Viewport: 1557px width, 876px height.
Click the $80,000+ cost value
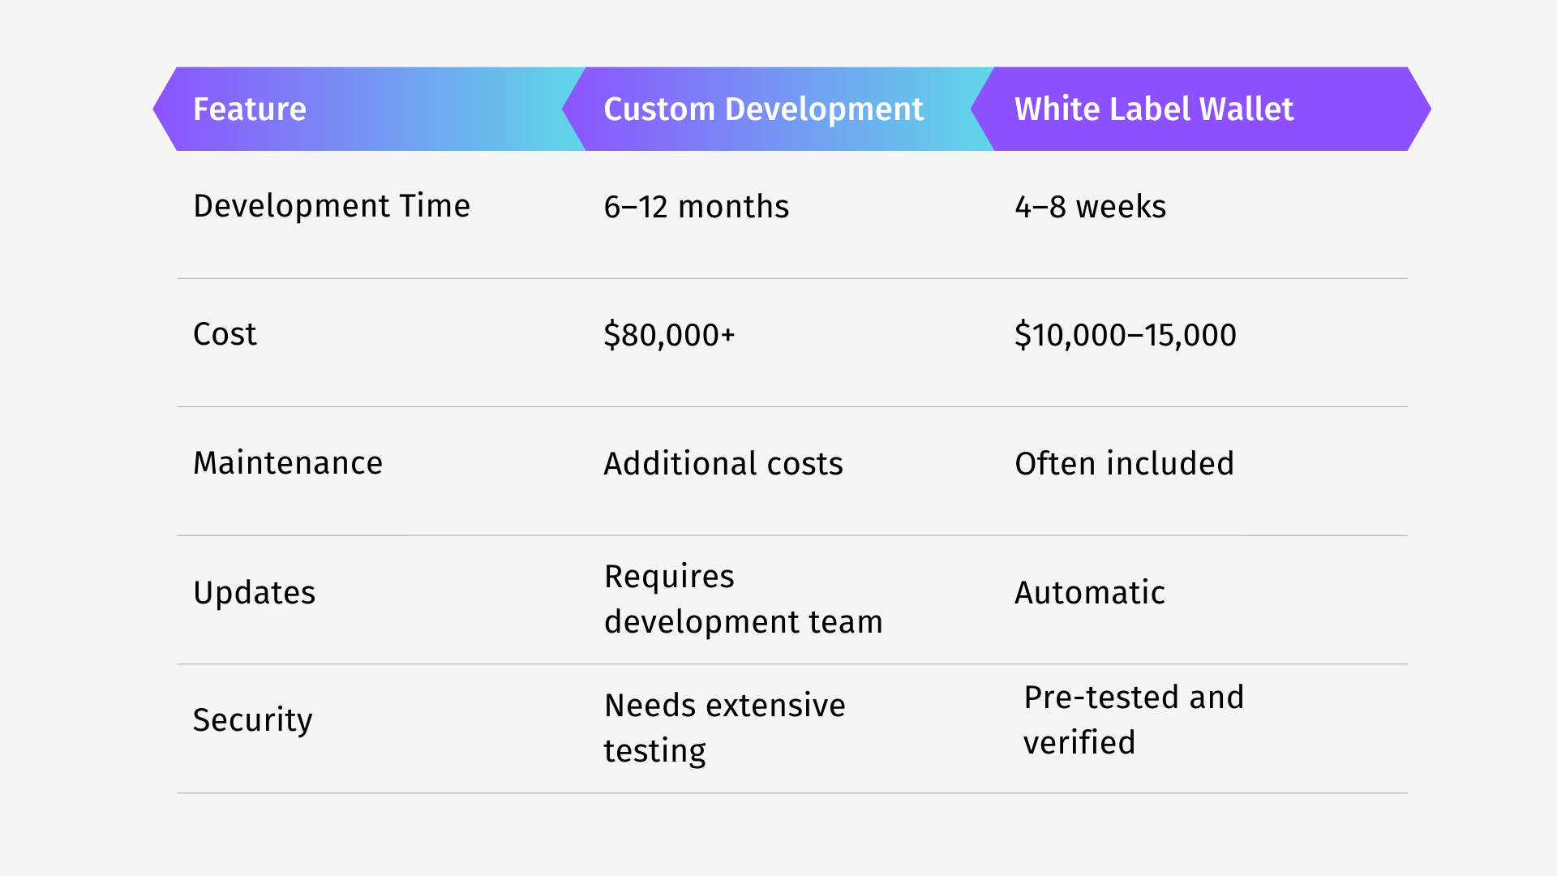coord(669,335)
